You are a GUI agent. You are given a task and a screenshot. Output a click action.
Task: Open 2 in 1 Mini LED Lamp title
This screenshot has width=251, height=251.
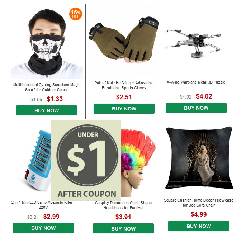pos(43,205)
